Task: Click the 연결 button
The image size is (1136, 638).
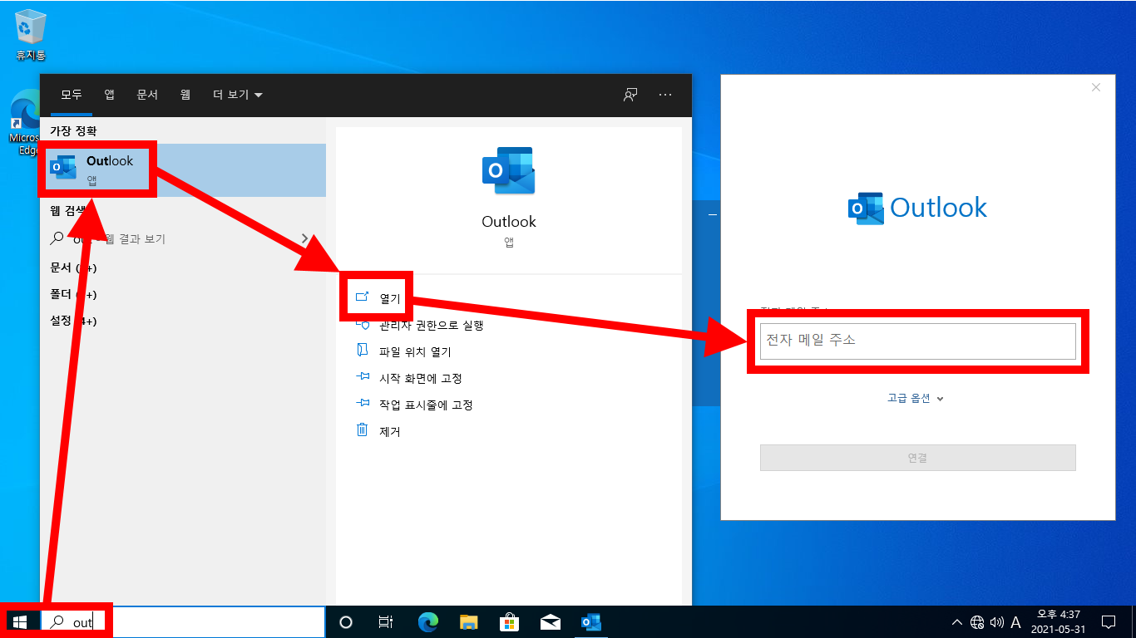Action: [918, 458]
